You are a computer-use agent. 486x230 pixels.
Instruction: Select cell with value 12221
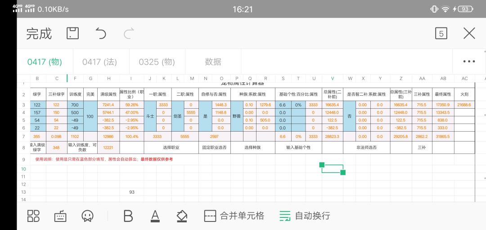pyautogui.click(x=108, y=147)
